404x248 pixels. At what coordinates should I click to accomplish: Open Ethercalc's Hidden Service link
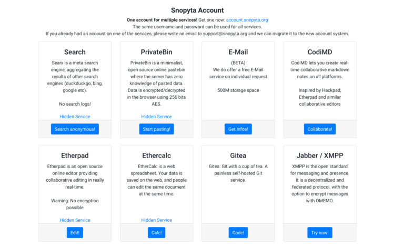(x=156, y=220)
